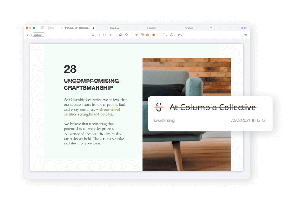Viewport: 294px width, 205px height.
Task: Pick the eraser tool
Action: [x=126, y=35]
